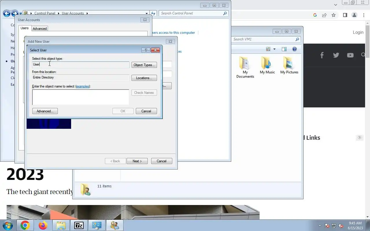Click Next in Add New User wizard
Screen dimensions: 370x231
coord(137,161)
